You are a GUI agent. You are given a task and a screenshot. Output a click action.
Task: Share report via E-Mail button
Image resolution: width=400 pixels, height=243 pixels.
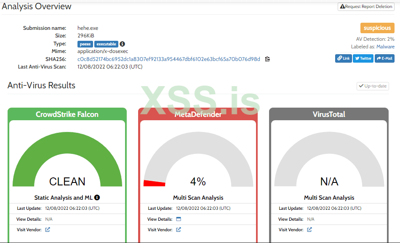(x=385, y=58)
